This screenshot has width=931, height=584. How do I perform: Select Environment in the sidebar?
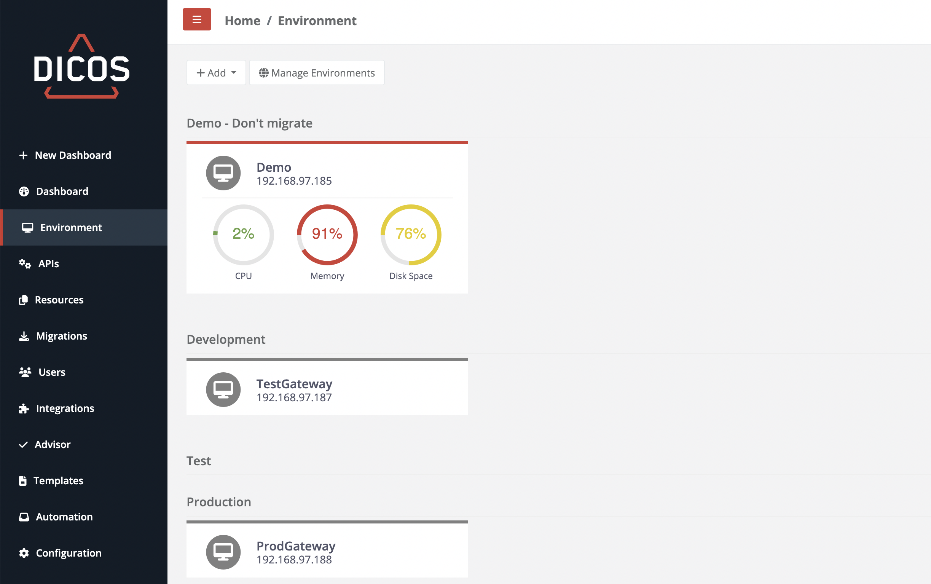click(x=84, y=228)
